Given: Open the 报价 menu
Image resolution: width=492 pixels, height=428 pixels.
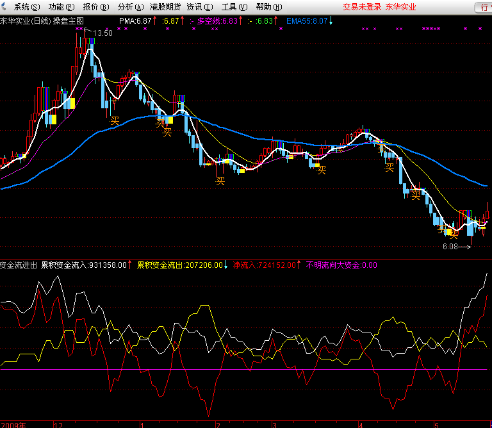Looking at the screenshot, I should pyautogui.click(x=94, y=7).
